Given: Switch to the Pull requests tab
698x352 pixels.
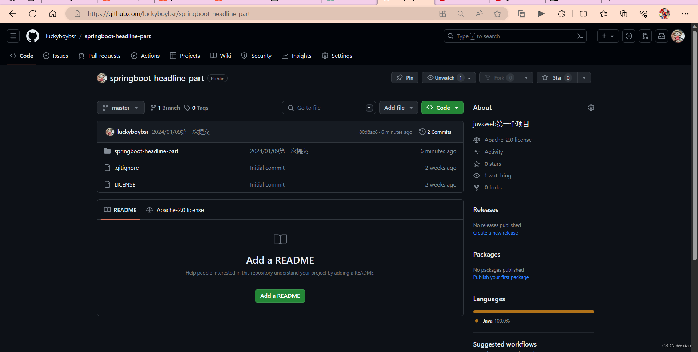Looking at the screenshot, I should coord(99,56).
